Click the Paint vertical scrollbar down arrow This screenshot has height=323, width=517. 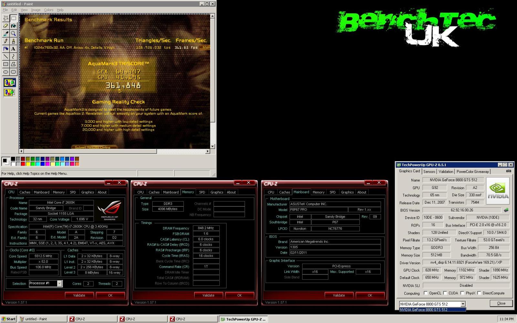[212, 146]
